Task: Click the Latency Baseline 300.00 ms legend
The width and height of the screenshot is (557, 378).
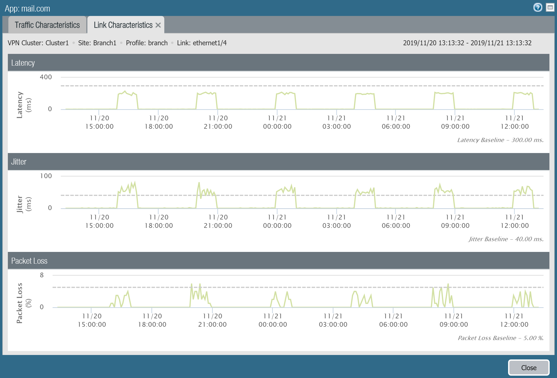Action: [500, 140]
